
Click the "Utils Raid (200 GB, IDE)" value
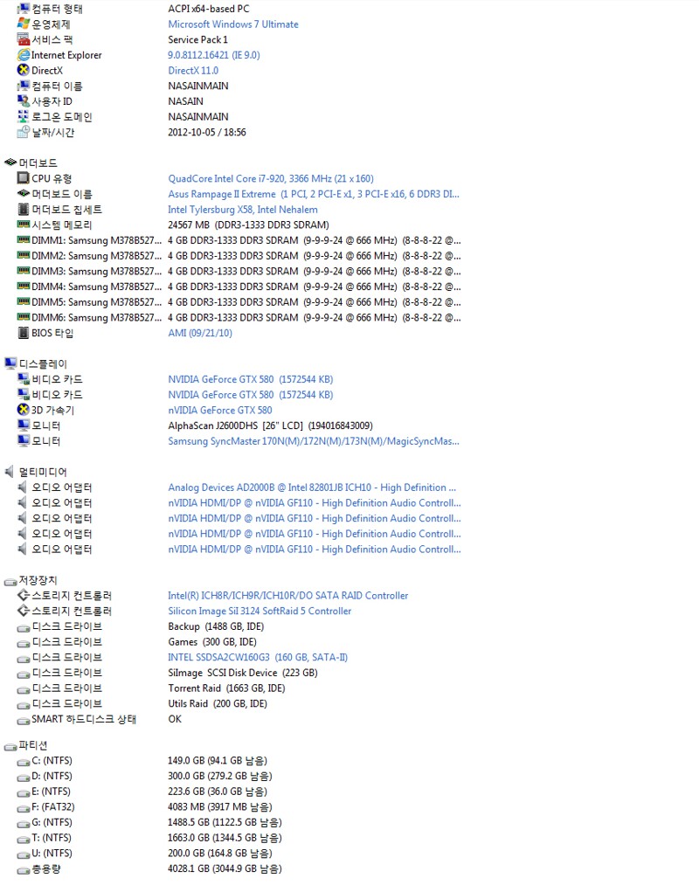(218, 703)
